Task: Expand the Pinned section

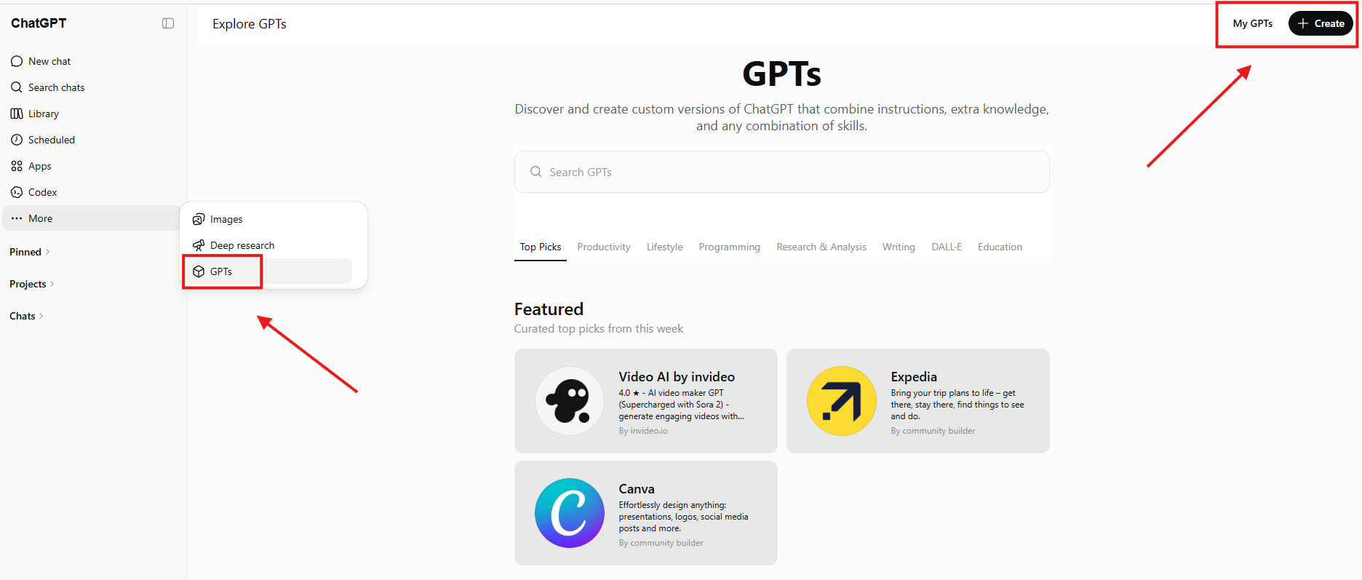Action: pos(30,252)
